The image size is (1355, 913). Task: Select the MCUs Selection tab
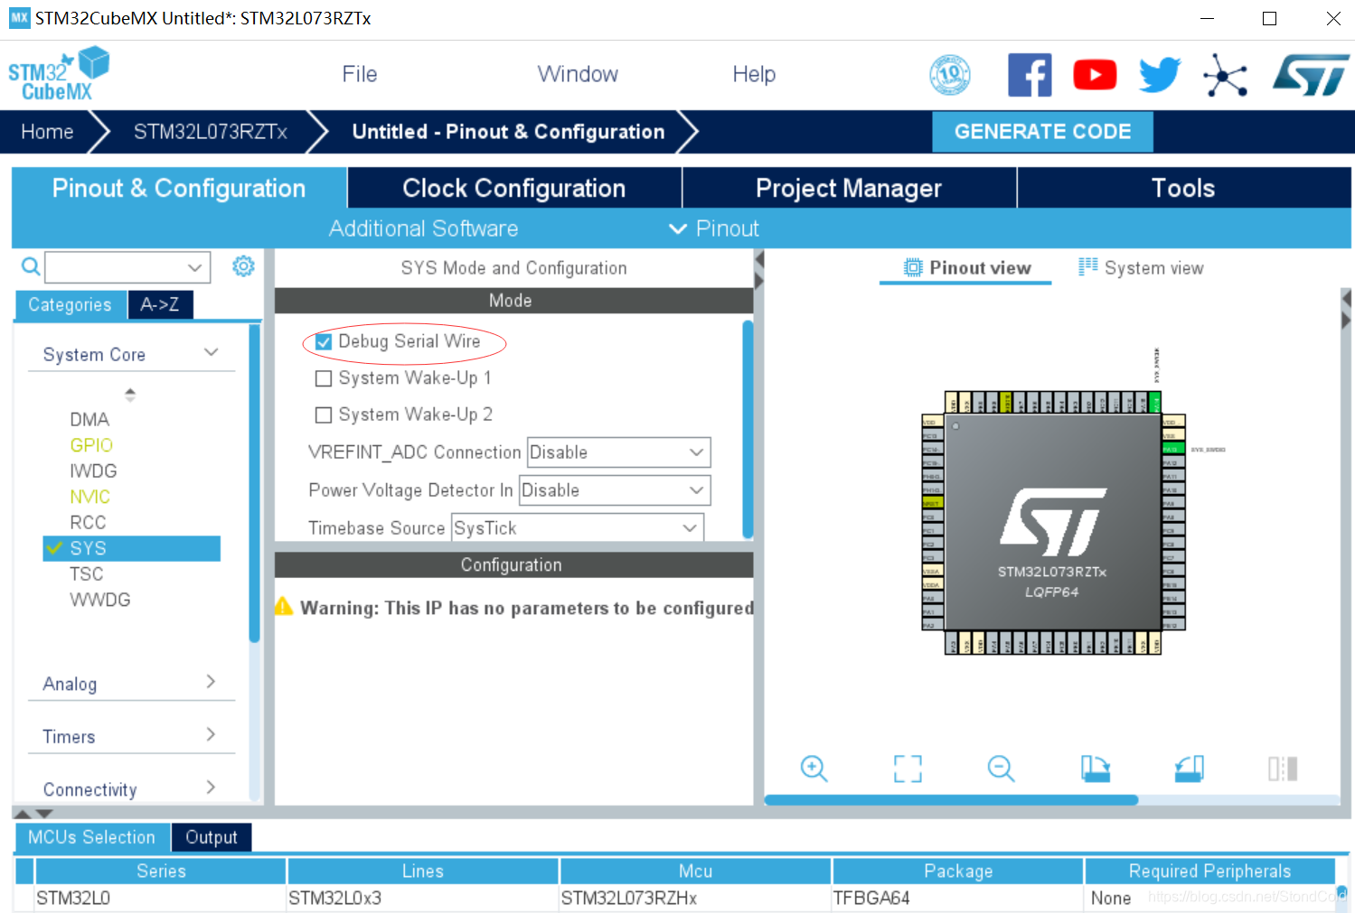pyautogui.click(x=91, y=837)
